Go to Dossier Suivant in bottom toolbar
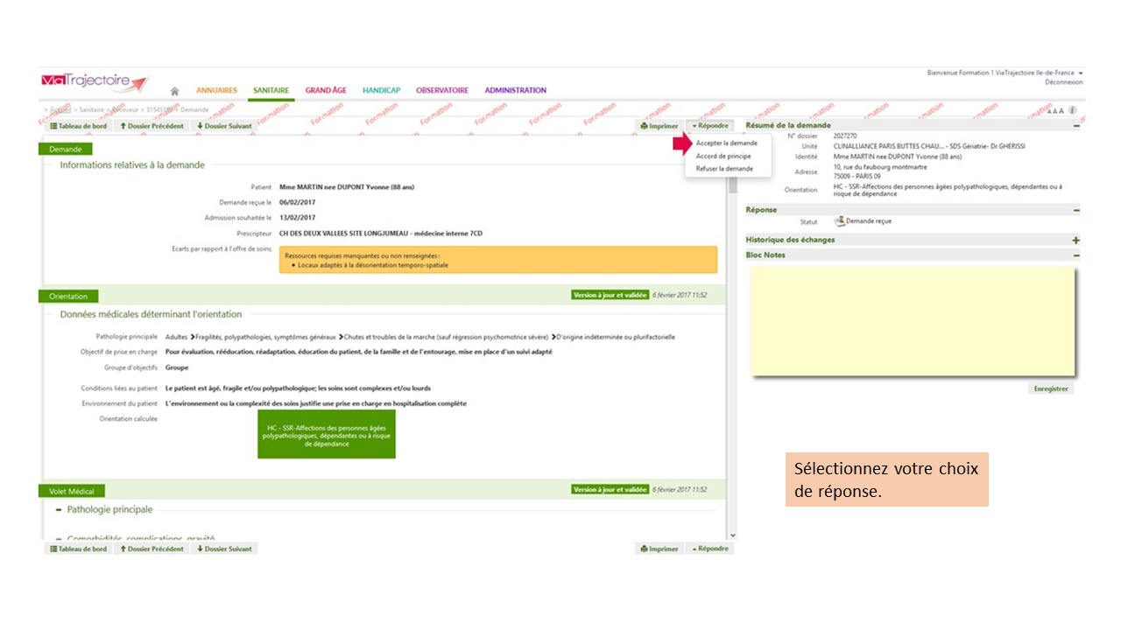 pyautogui.click(x=224, y=549)
